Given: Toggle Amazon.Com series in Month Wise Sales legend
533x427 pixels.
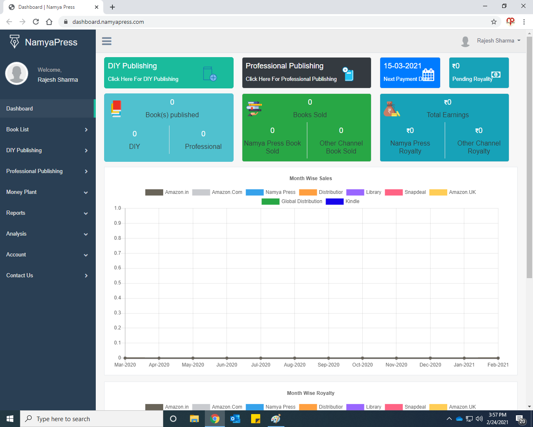Looking at the screenshot, I should [217, 192].
